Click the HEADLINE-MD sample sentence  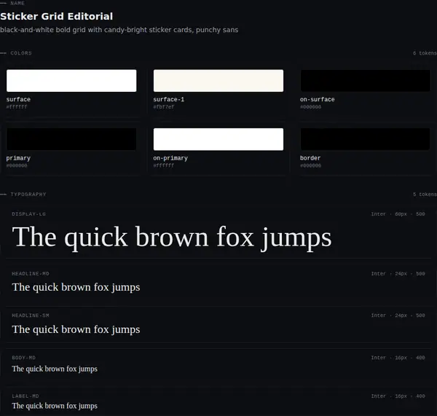[76, 288]
